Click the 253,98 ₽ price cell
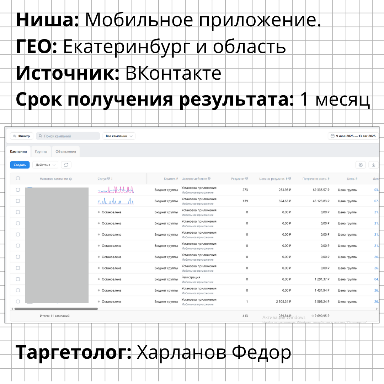The height and width of the screenshot is (384, 384). coord(284,190)
